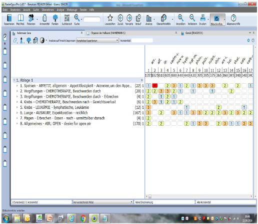Switch to the Organon der Heilkunst tab
Viewport: 258px width, 224px height.
tap(108, 33)
